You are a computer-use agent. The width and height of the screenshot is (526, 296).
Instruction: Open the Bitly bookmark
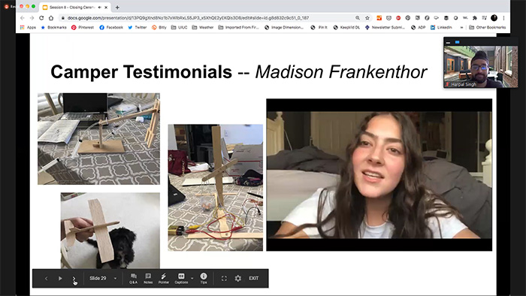[159, 28]
